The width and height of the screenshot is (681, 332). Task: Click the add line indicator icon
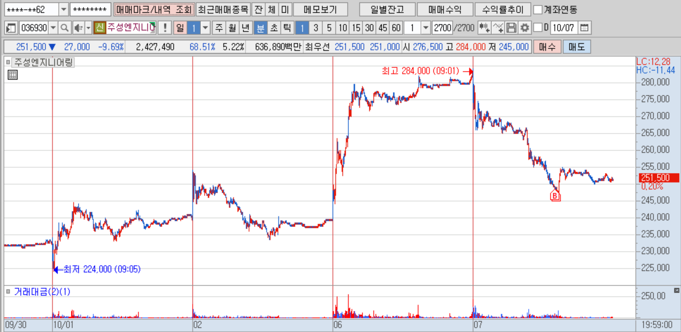coord(498,28)
